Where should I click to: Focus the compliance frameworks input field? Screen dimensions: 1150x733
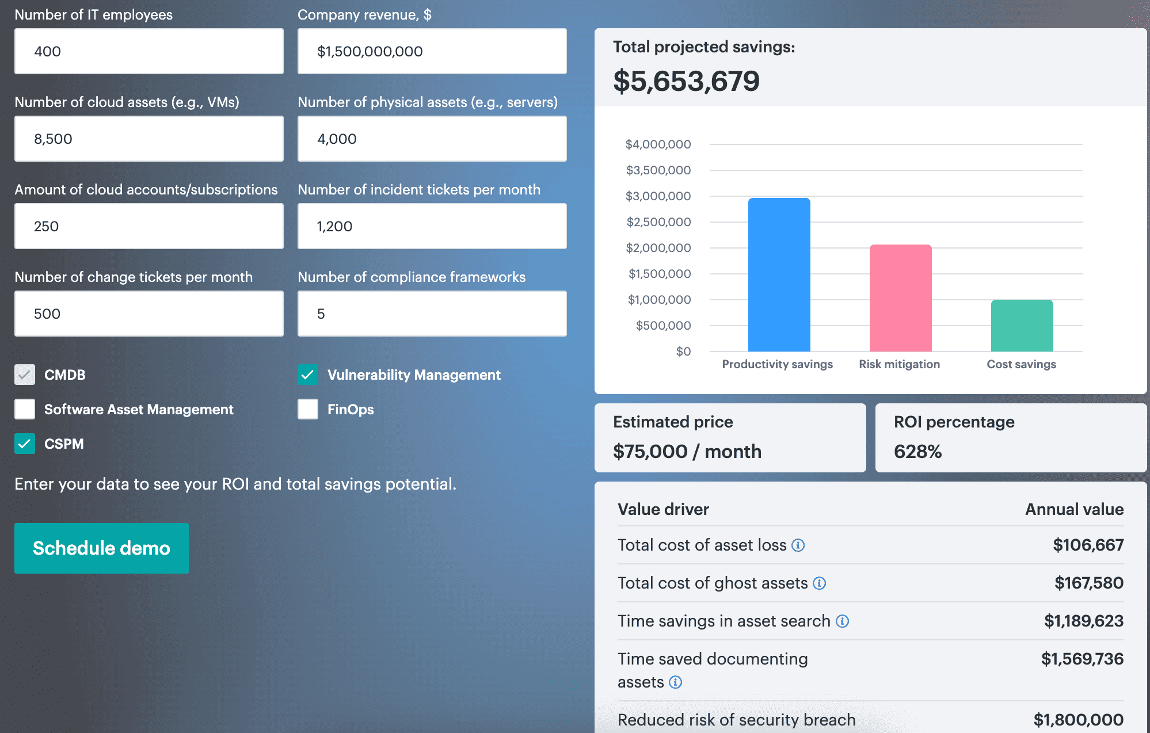(x=432, y=314)
